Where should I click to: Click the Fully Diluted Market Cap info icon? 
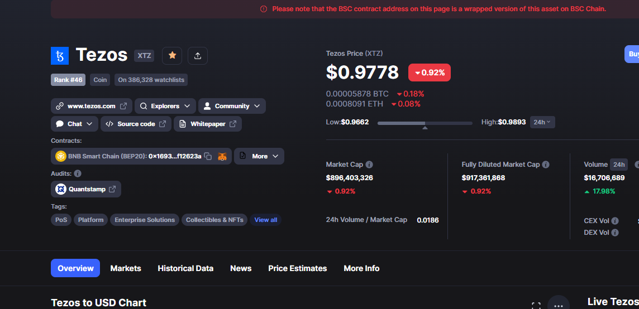(x=546, y=165)
